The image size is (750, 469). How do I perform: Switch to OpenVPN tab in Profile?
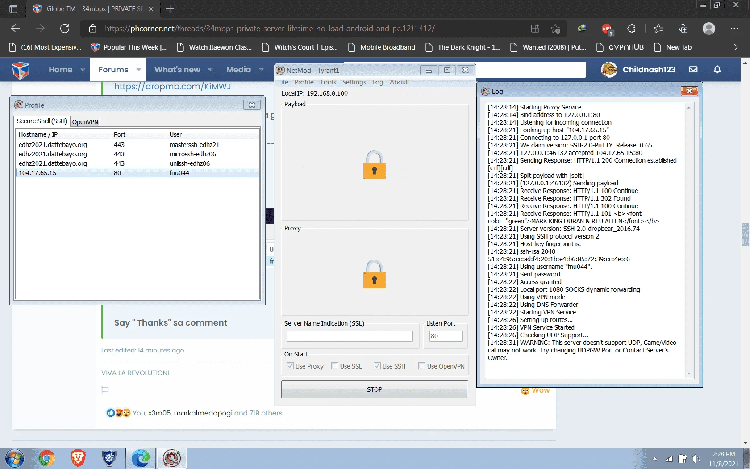85,122
